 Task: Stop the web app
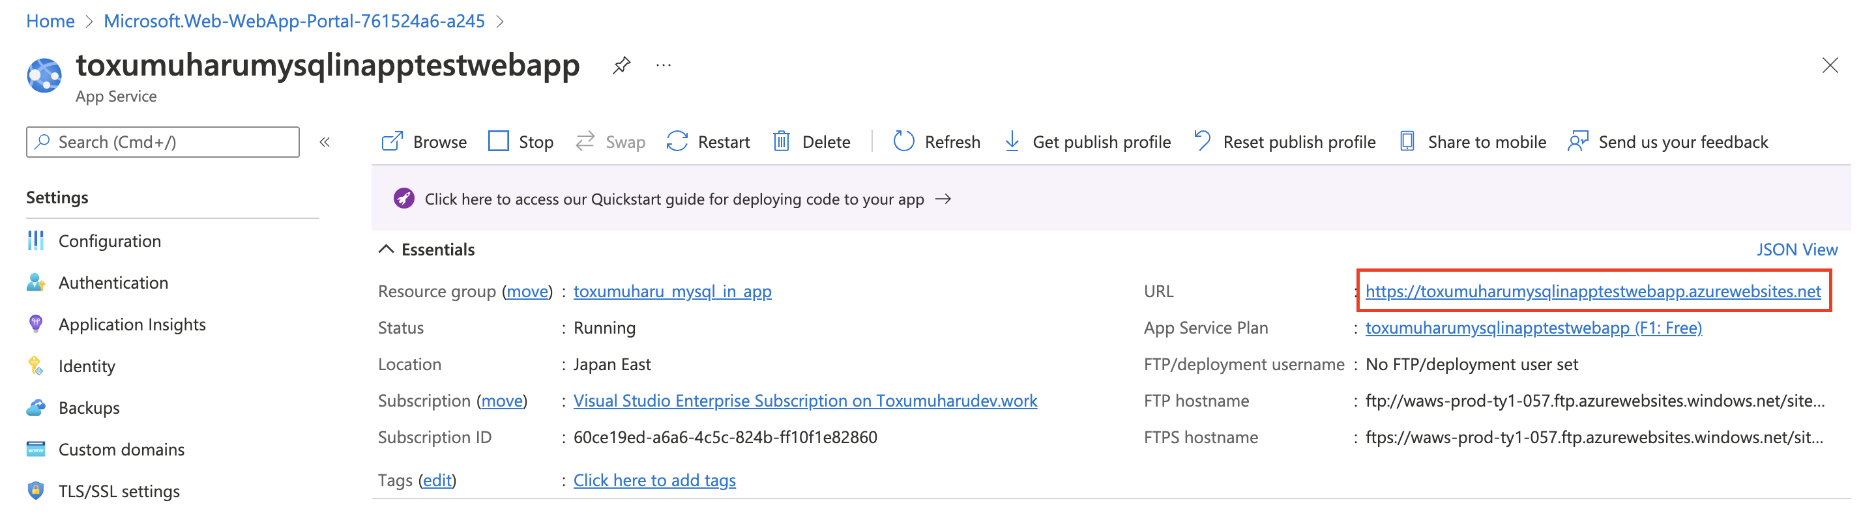(521, 141)
